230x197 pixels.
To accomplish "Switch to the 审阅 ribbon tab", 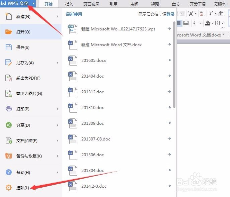I will pyautogui.click(x=134, y=4).
